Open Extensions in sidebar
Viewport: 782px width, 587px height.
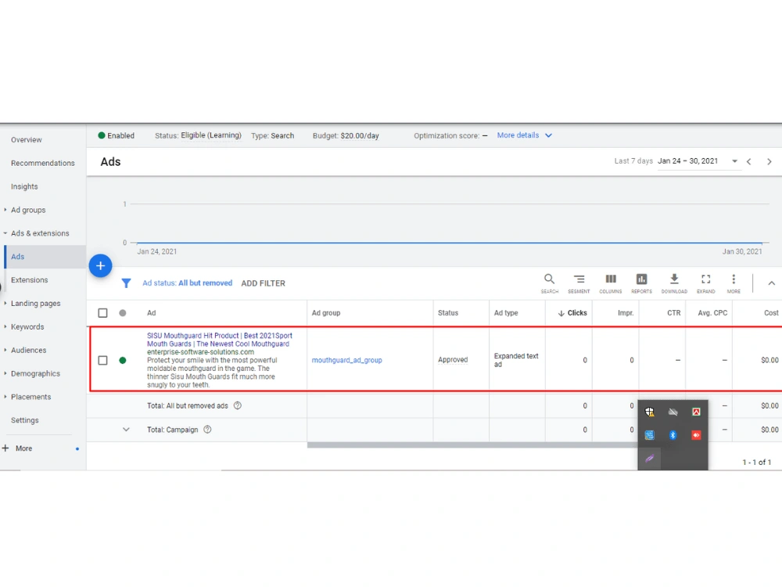30,280
